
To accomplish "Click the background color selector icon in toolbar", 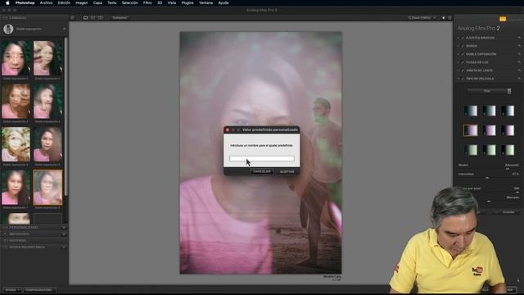I will pos(444,18).
